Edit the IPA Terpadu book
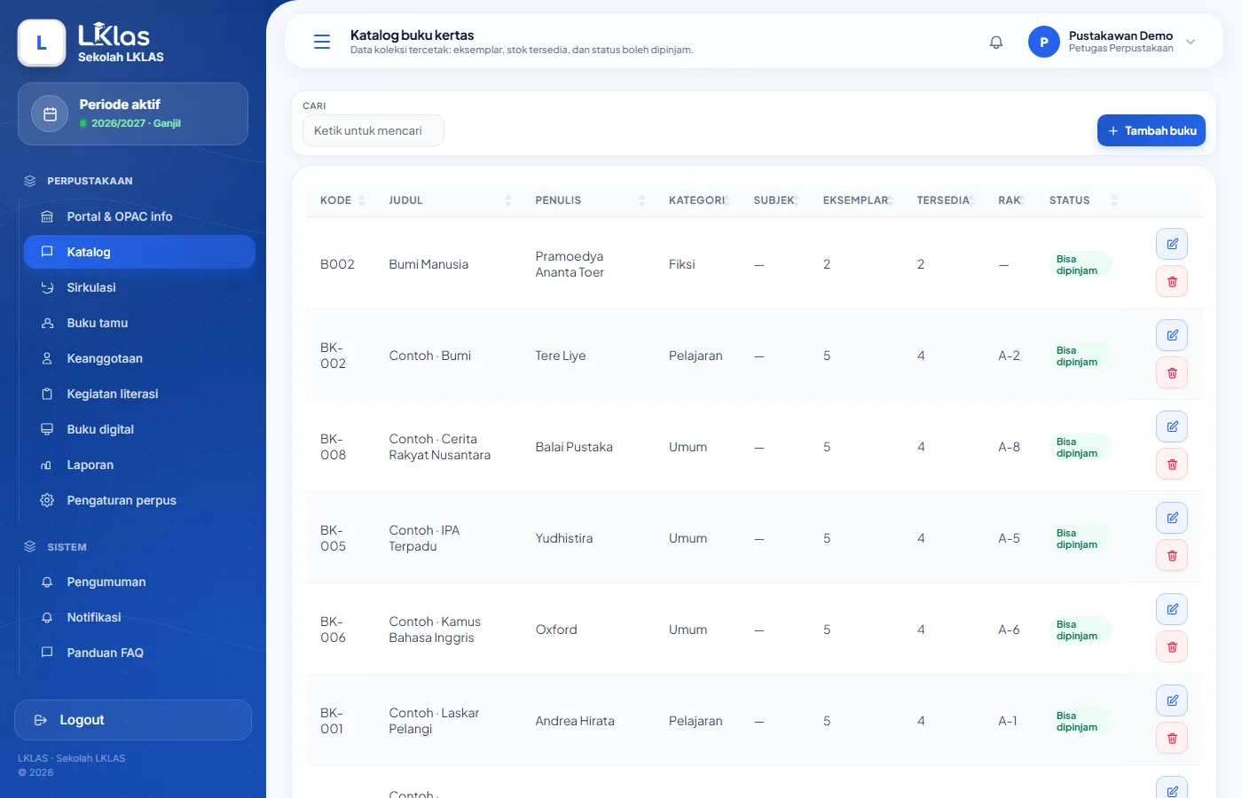 1172,518
